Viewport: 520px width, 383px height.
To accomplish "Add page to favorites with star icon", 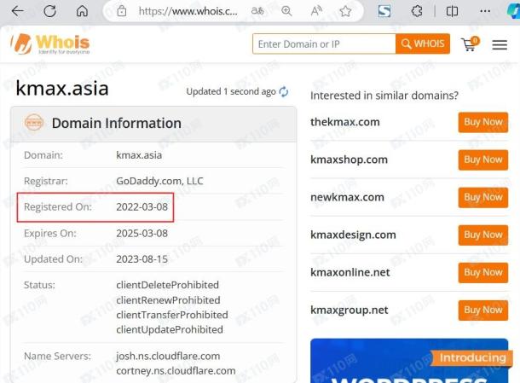I will [345, 11].
